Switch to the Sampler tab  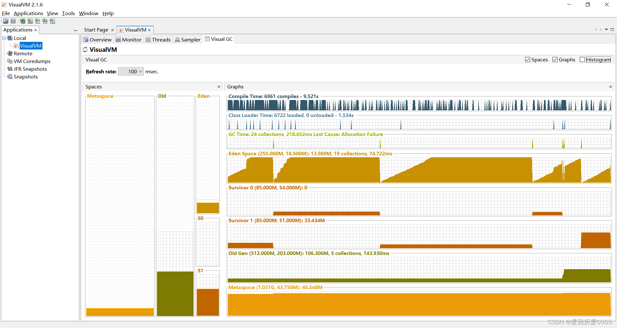click(x=188, y=40)
